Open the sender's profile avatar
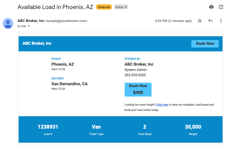This screenshot has height=162, width=226. pyautogui.click(x=8, y=23)
